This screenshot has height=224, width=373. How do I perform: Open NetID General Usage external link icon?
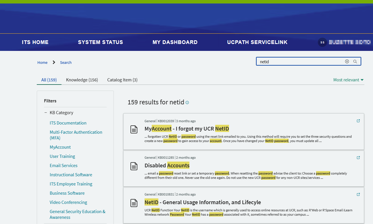(358, 194)
